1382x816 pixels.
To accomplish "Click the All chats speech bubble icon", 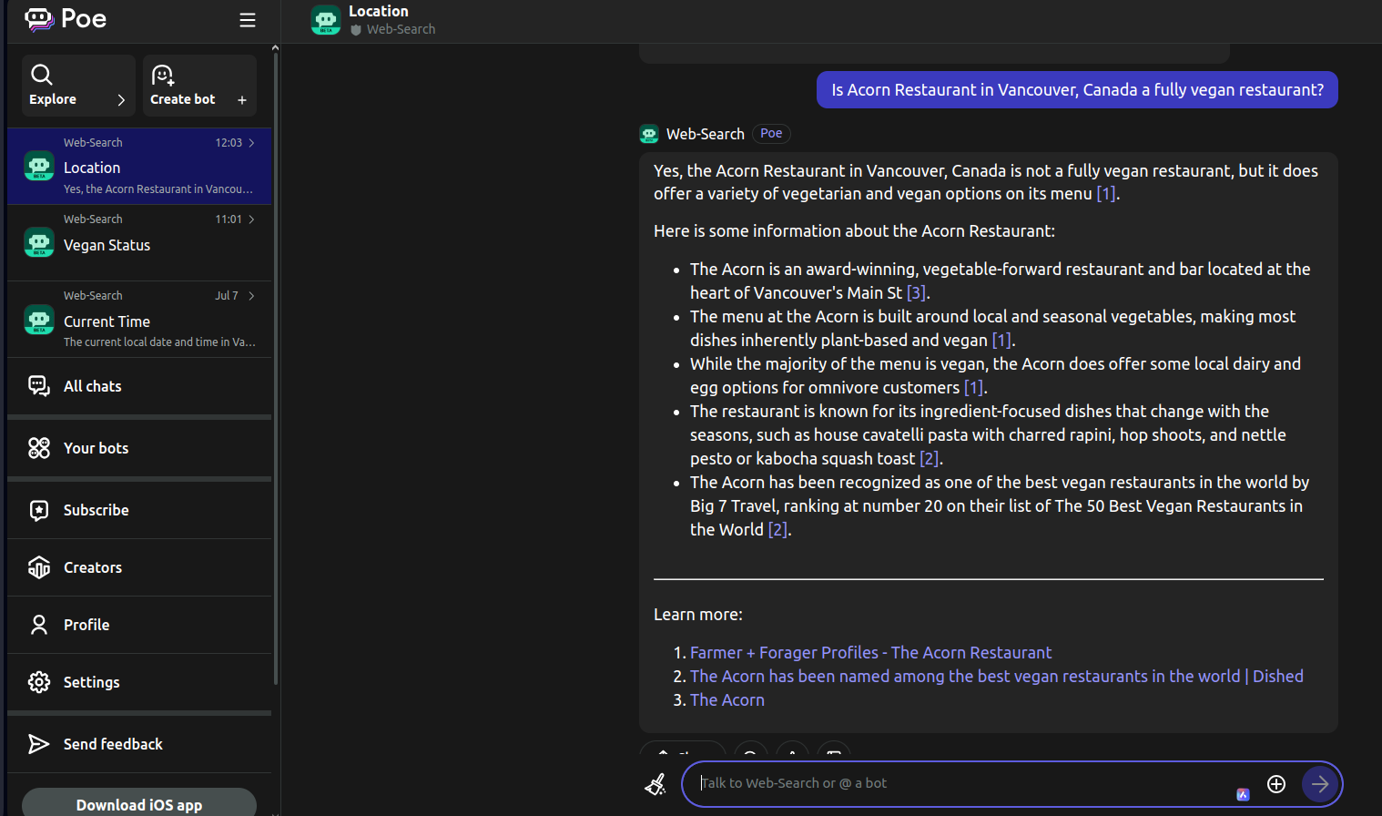I will pos(39,386).
